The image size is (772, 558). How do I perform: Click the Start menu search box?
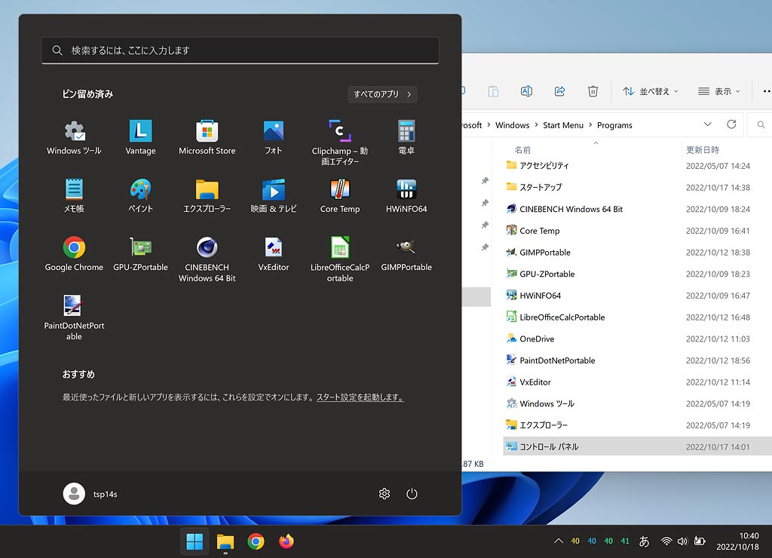pyautogui.click(x=240, y=51)
